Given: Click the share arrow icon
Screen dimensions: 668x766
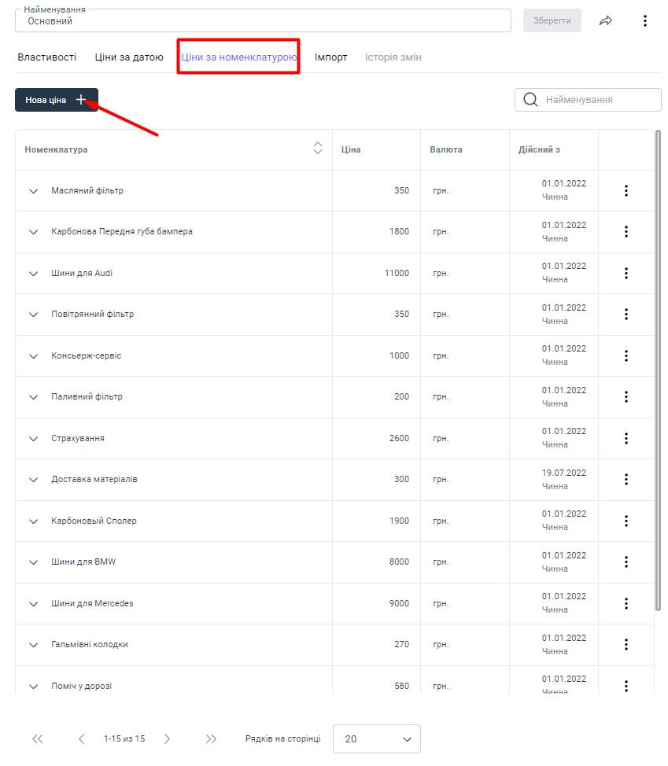Looking at the screenshot, I should pyautogui.click(x=605, y=21).
